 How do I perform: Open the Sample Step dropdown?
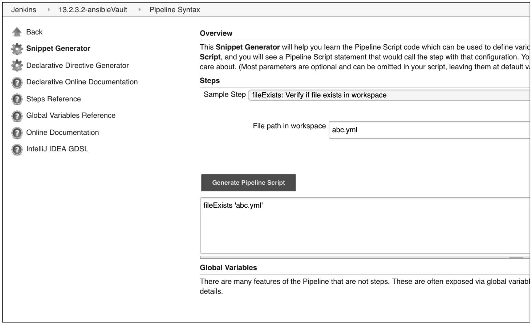pyautogui.click(x=389, y=95)
